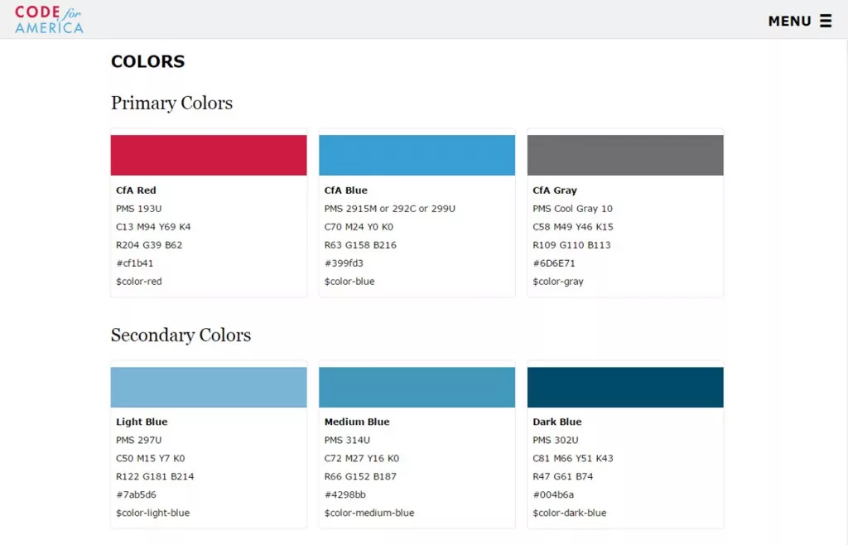The height and width of the screenshot is (545, 848).
Task: Click the PMS 297U value
Action: [138, 440]
